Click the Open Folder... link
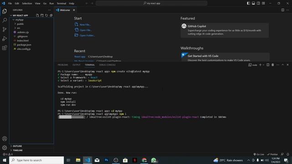The width and height of the screenshot is (292, 164). point(87,36)
